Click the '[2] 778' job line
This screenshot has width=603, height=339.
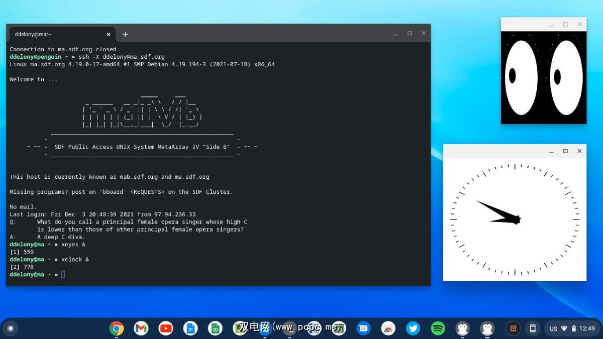[22, 267]
